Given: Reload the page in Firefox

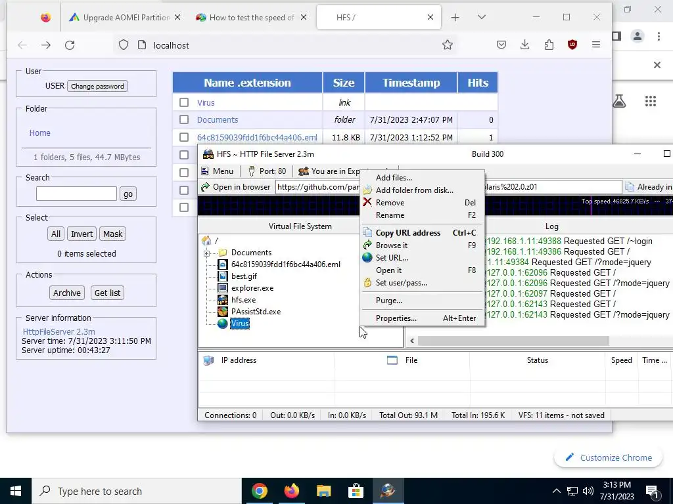Looking at the screenshot, I should tap(70, 45).
